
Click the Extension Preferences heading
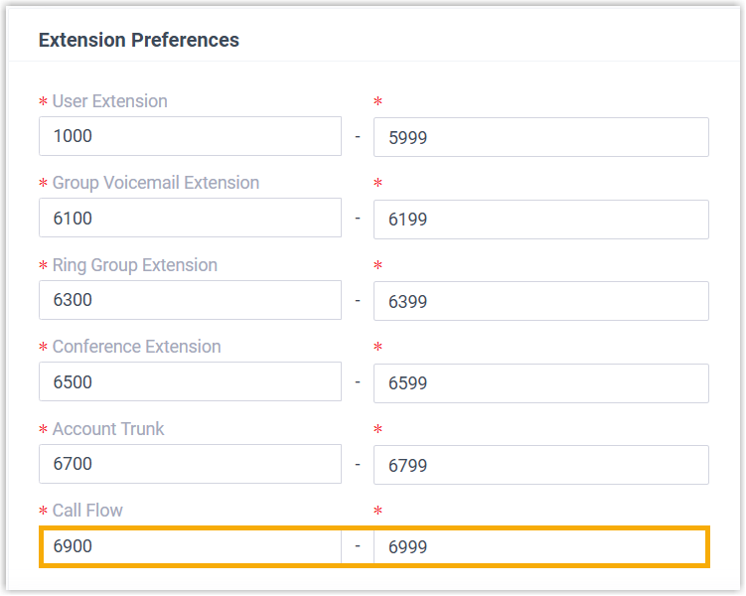point(138,41)
